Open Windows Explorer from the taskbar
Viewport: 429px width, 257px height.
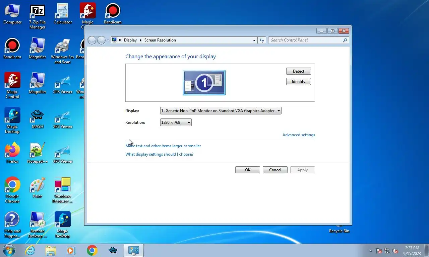(51, 250)
